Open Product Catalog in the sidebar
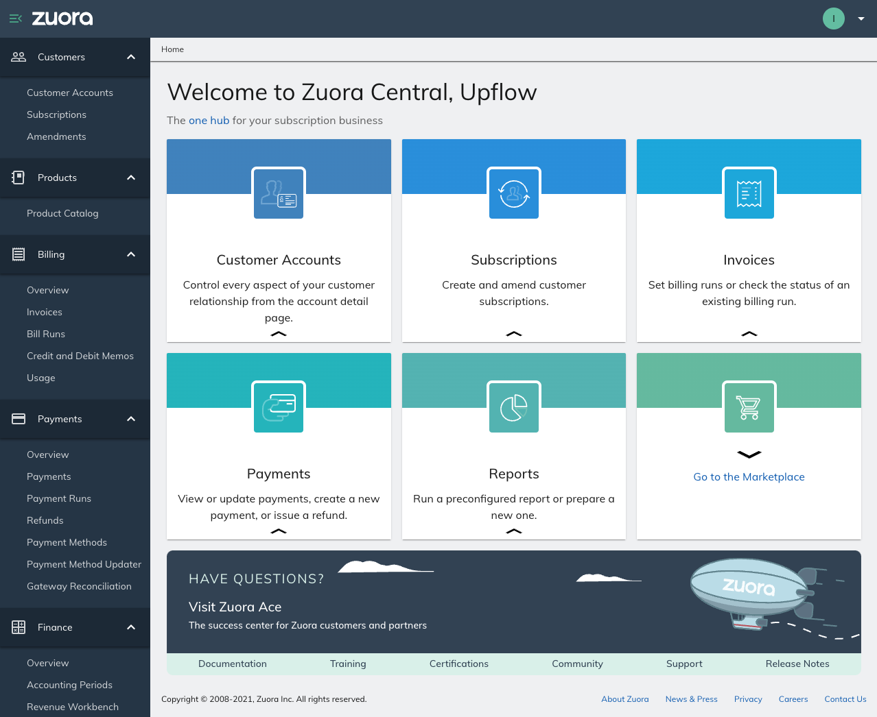The image size is (877, 717). (62, 213)
